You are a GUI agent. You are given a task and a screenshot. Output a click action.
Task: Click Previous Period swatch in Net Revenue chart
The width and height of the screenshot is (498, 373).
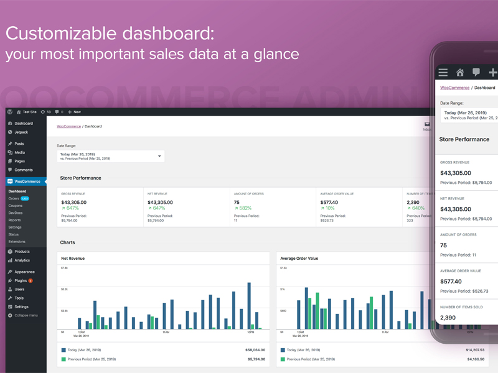[63, 359]
